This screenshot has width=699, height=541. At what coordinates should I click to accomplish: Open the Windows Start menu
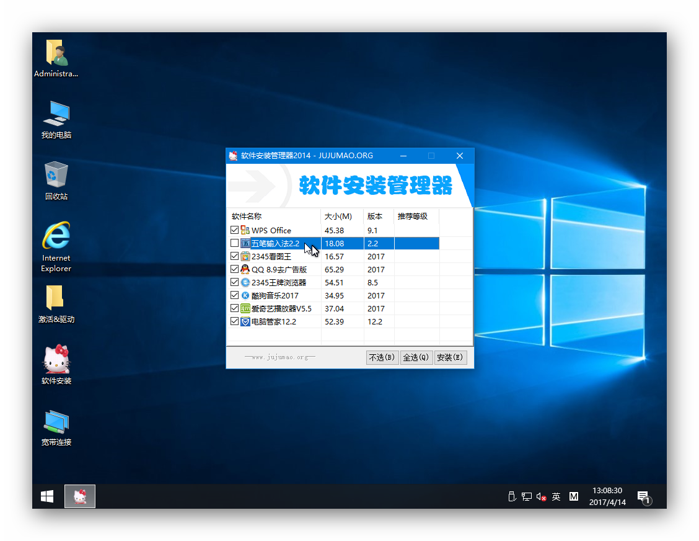pyautogui.click(x=46, y=496)
